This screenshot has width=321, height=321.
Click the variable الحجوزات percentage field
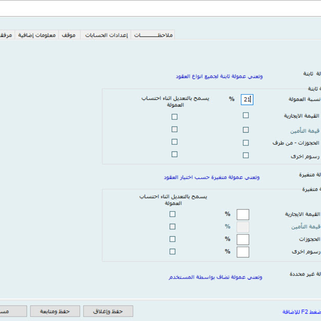(x=243, y=239)
